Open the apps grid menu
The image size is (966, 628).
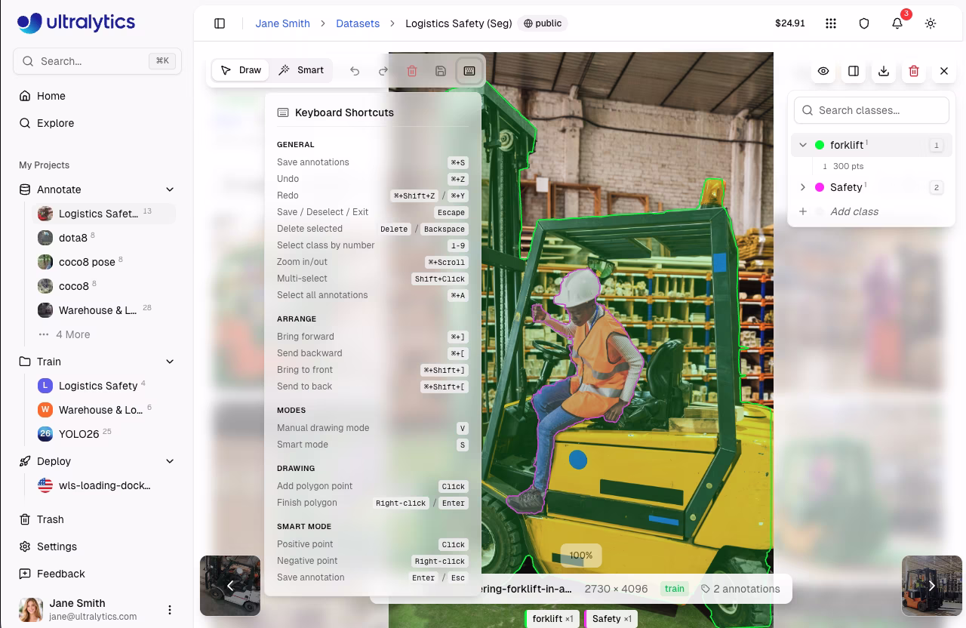[x=831, y=23]
